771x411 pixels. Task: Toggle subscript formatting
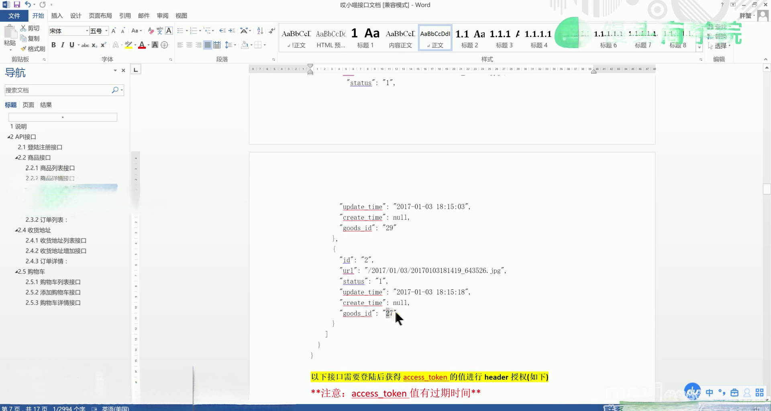point(94,45)
